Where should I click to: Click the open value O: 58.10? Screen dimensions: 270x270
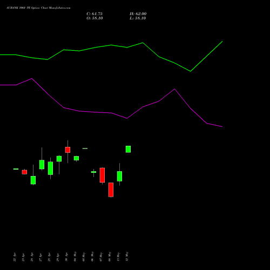coord(94,18)
